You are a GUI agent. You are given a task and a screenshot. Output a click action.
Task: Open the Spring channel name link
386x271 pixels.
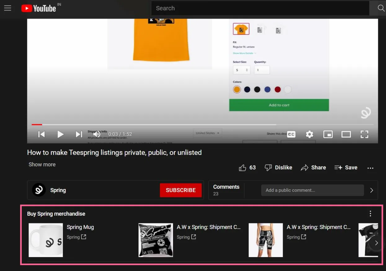tap(58, 190)
